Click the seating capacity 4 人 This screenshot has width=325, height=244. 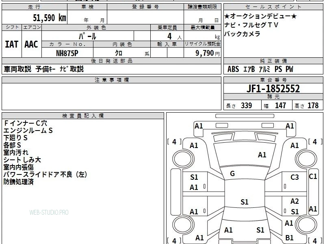[175, 37]
